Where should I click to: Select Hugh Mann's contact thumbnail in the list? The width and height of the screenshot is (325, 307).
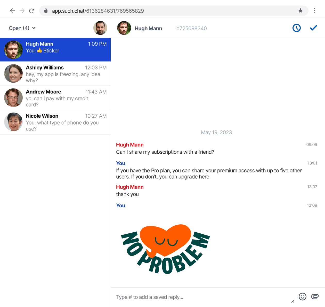[x=13, y=49]
